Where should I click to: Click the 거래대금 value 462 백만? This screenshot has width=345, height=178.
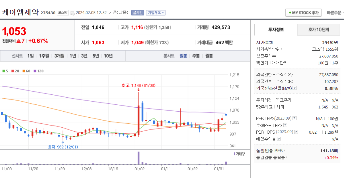pos(224,43)
